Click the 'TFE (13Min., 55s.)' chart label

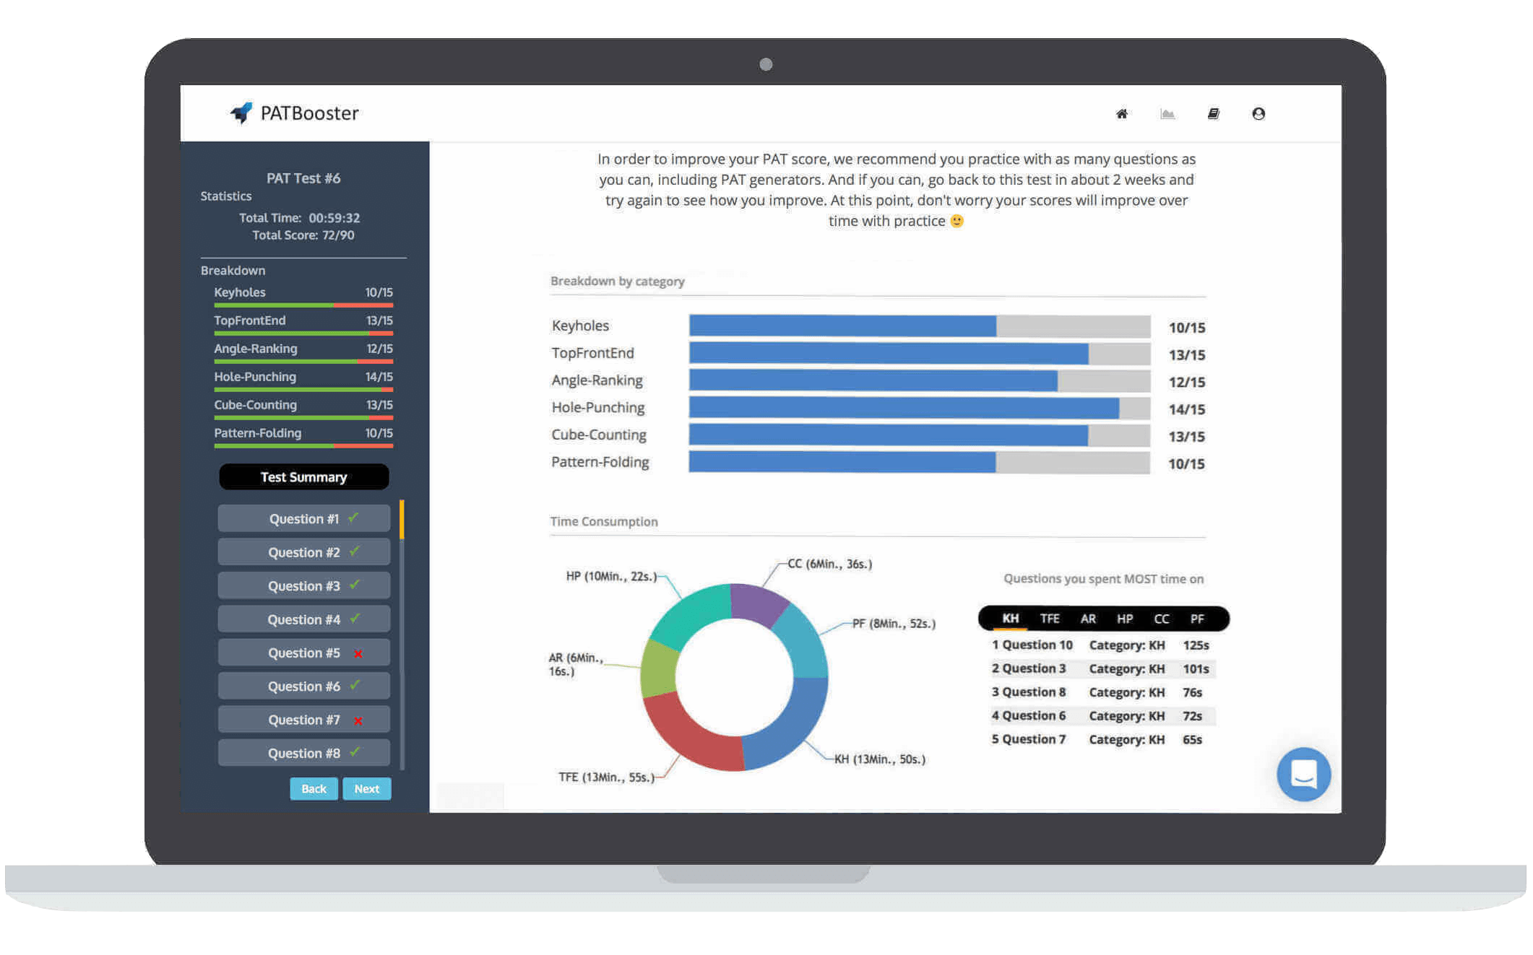(606, 777)
